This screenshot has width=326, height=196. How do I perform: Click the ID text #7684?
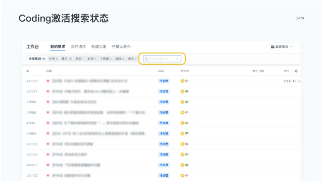point(31,133)
